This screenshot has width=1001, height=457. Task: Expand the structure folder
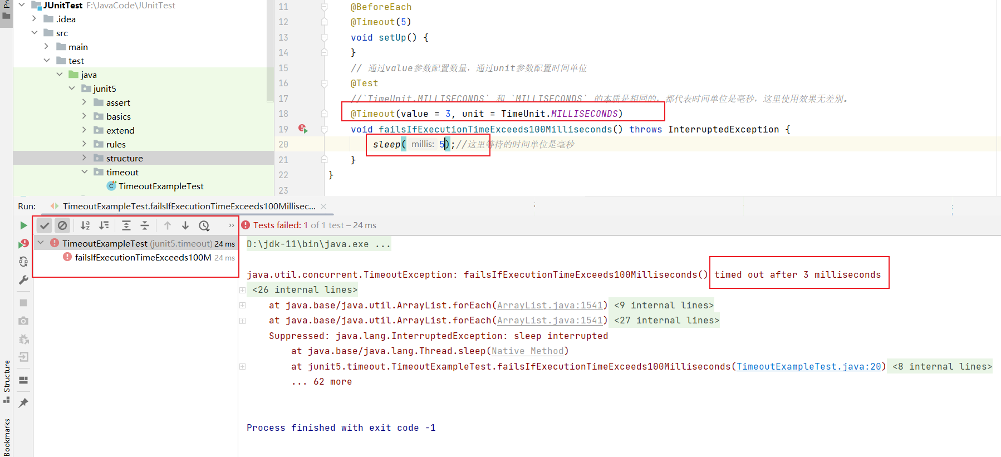84,158
